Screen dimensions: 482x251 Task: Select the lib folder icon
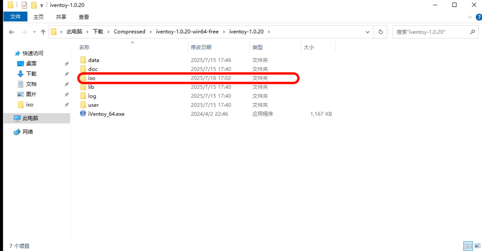coord(83,87)
